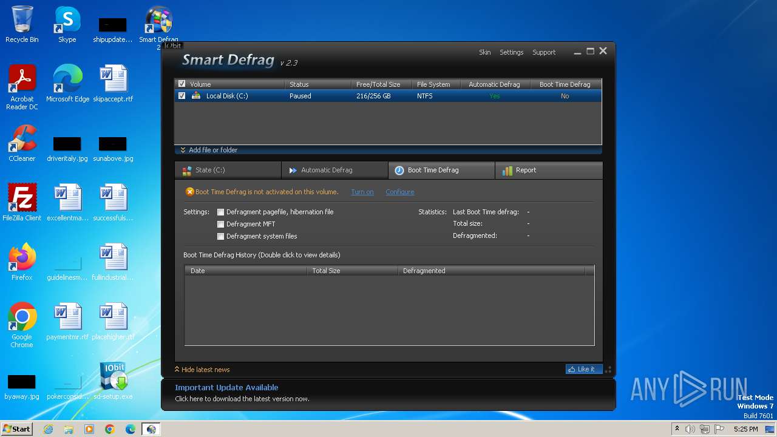Open Acrobat Reader DC shortcut
The image size is (777, 437).
pyautogui.click(x=22, y=87)
